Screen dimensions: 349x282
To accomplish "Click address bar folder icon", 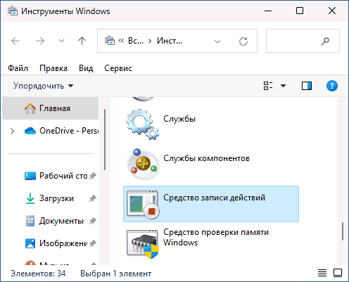I will coord(110,41).
